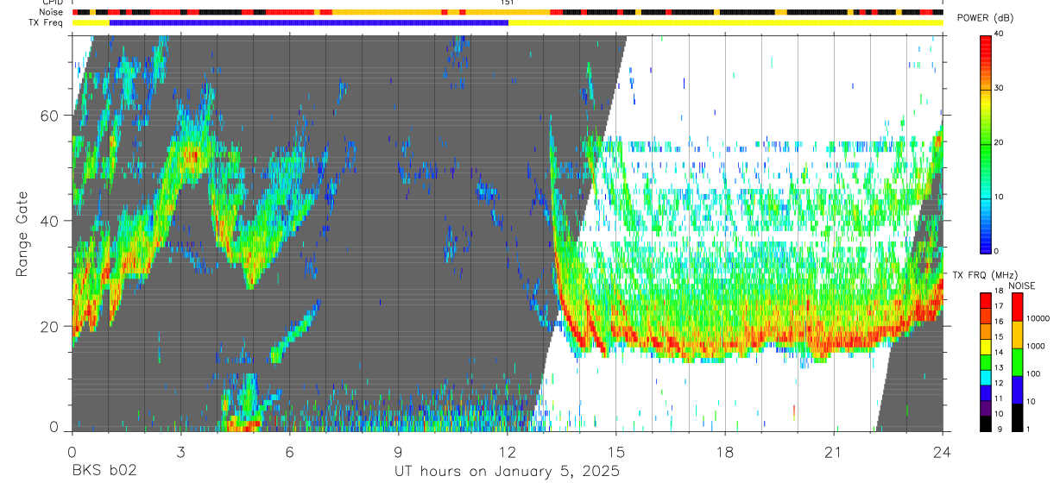Click the 24 hour tick on time axis
The height and width of the screenshot is (489, 1060).
[943, 451]
